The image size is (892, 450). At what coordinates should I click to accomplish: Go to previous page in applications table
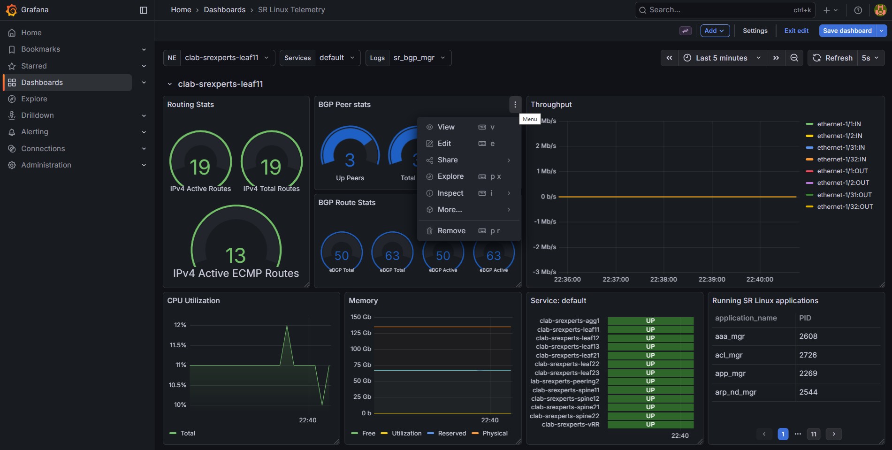click(x=764, y=434)
